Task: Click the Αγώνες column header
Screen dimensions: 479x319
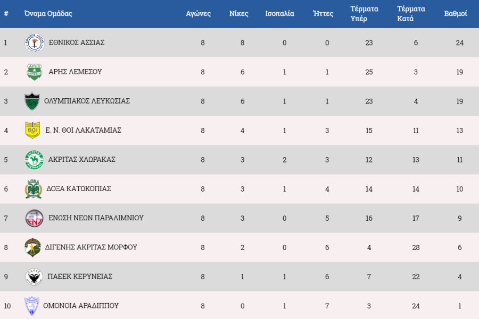Action: tap(198, 14)
